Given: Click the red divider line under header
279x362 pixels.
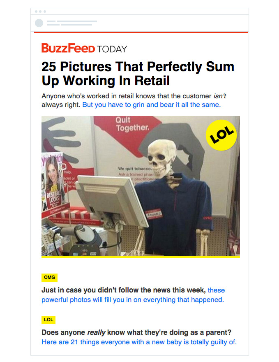Looking at the screenshot, I should point(141,32).
